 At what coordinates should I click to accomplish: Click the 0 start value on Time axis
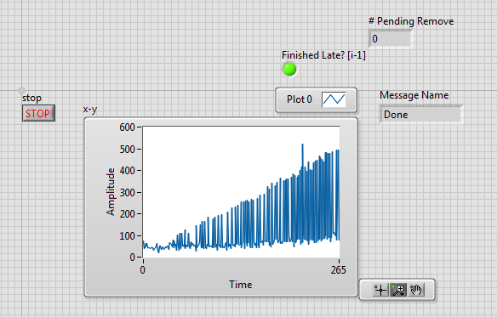click(143, 270)
